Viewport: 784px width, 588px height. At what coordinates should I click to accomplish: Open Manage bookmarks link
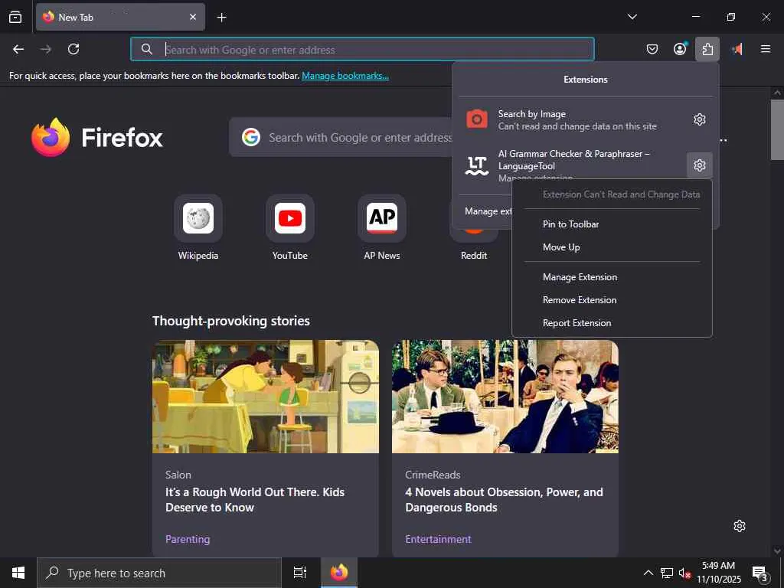[345, 76]
